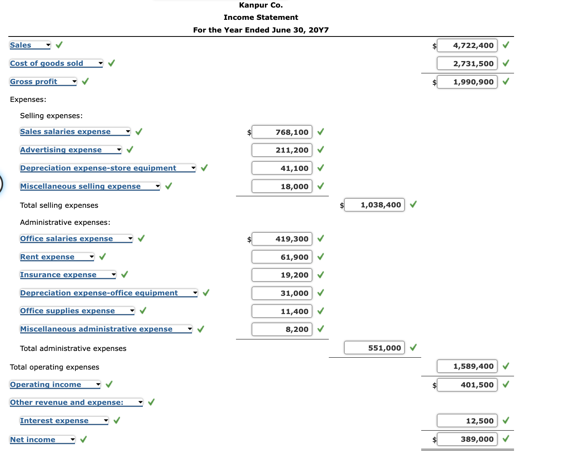Click checkmark beside Operating income dropdown
587x456 pixels.
click(109, 384)
